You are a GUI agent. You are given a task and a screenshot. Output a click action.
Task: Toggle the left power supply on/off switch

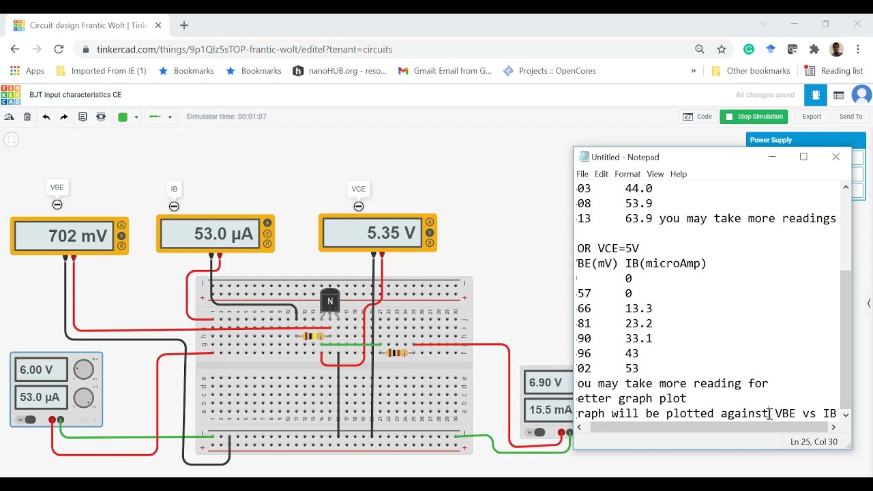coord(27,419)
